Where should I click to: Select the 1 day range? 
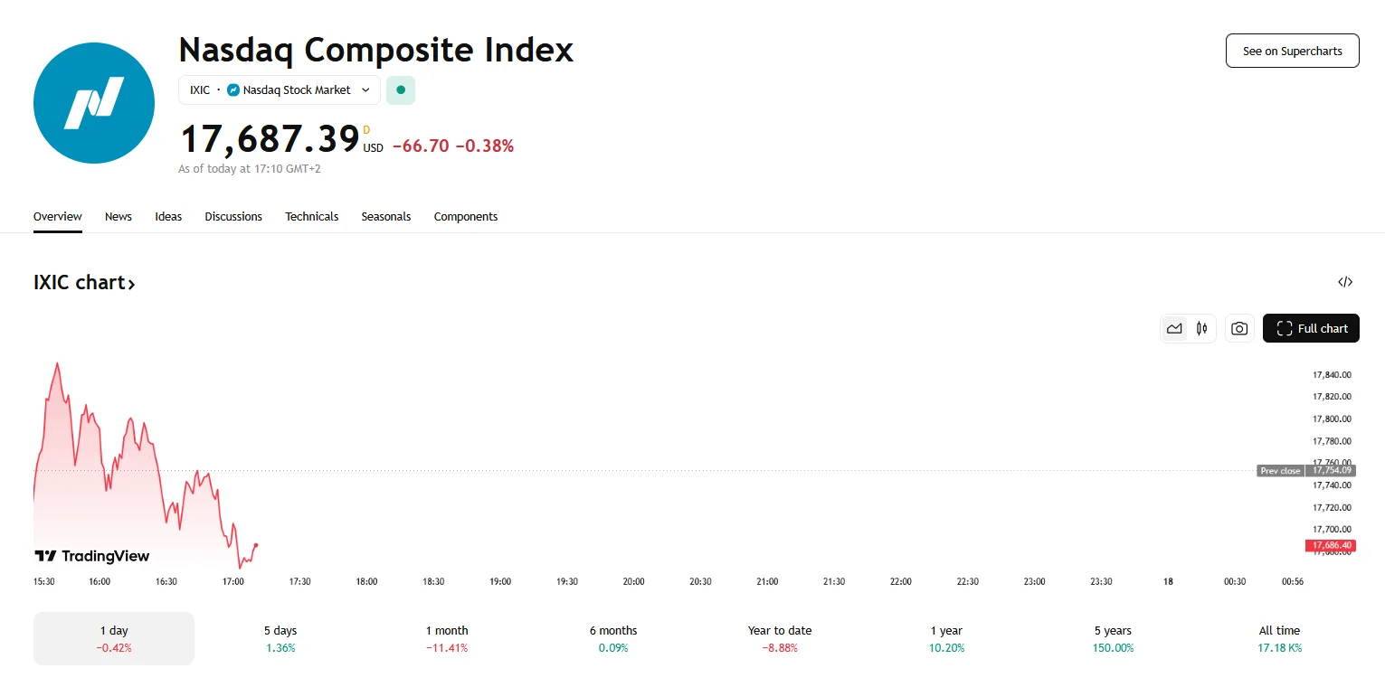tap(114, 638)
